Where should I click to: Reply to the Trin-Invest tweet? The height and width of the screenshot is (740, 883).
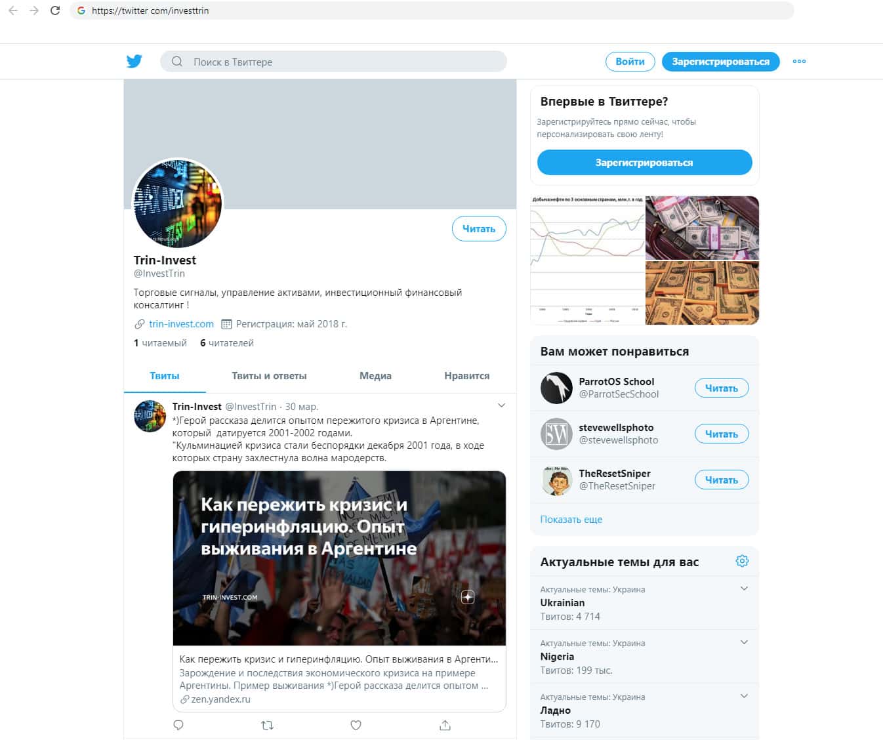click(178, 725)
